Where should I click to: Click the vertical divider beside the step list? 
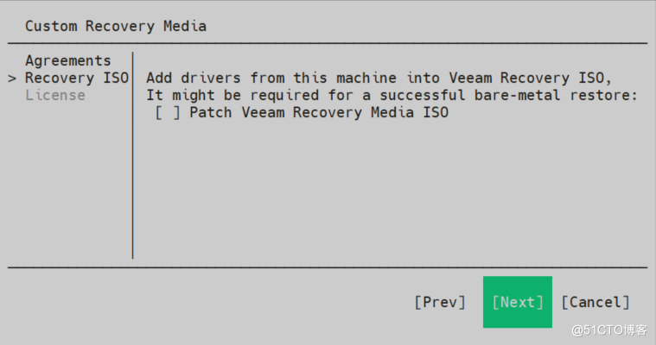(x=132, y=155)
